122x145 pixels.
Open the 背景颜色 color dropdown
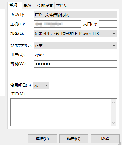tap(41, 85)
